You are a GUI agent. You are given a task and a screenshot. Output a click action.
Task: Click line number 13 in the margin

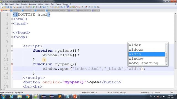click(x=6, y=68)
